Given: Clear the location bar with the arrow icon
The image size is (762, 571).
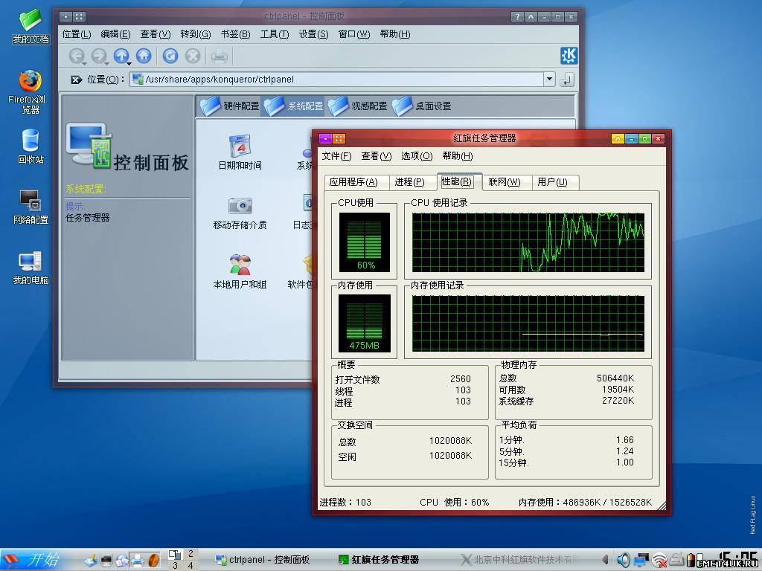Looking at the screenshot, I should [x=75, y=80].
